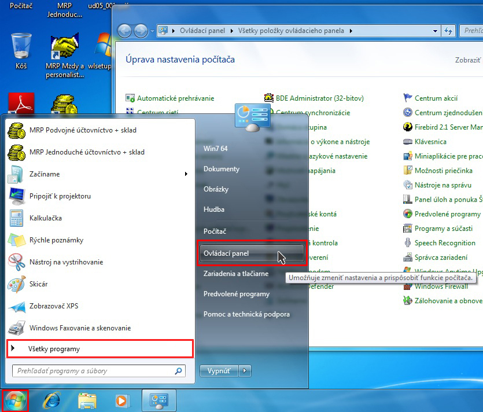Open Windows Explorer folder icon in taskbar
This screenshot has height=412, width=483.
coord(87,401)
